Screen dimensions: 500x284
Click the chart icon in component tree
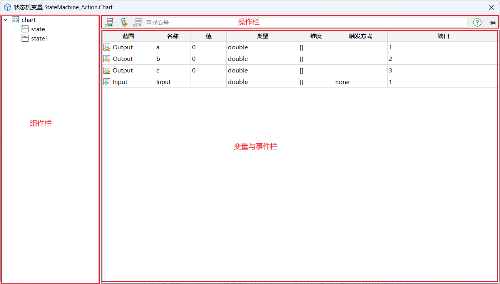coord(15,20)
